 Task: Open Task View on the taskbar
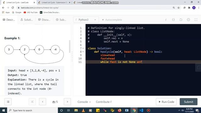[x=68, y=110]
